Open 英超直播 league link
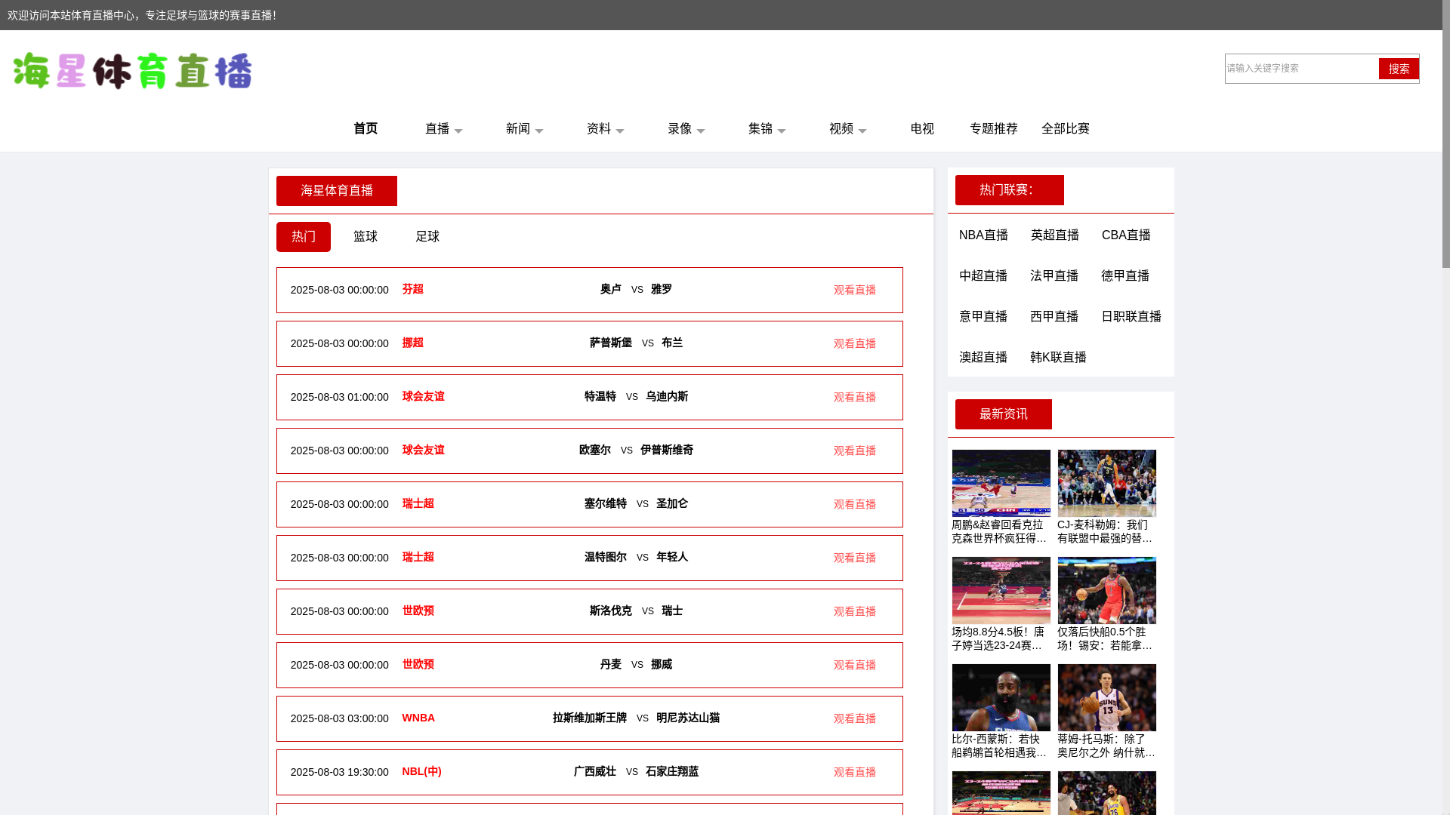Screen dimensions: 1450x815 point(1055,235)
